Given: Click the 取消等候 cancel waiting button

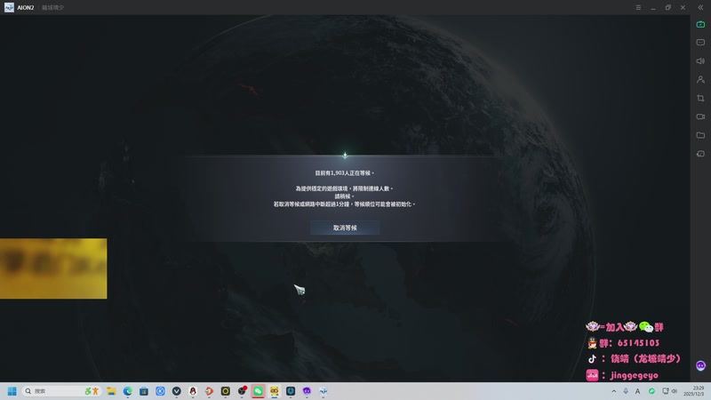Looking at the screenshot, I should pyautogui.click(x=345, y=228).
